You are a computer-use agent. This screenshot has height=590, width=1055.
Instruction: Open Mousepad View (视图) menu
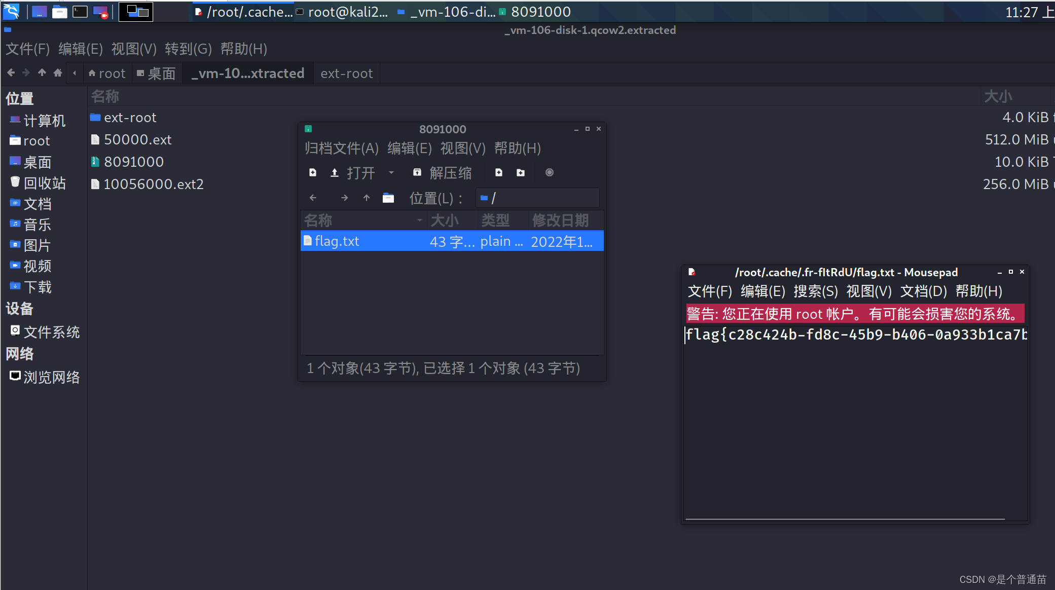coord(869,291)
